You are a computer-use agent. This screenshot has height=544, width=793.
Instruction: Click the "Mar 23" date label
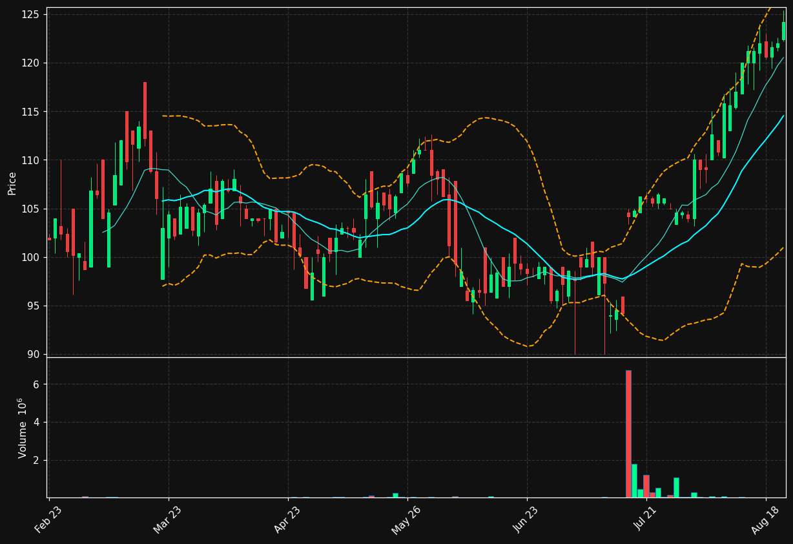(168, 520)
